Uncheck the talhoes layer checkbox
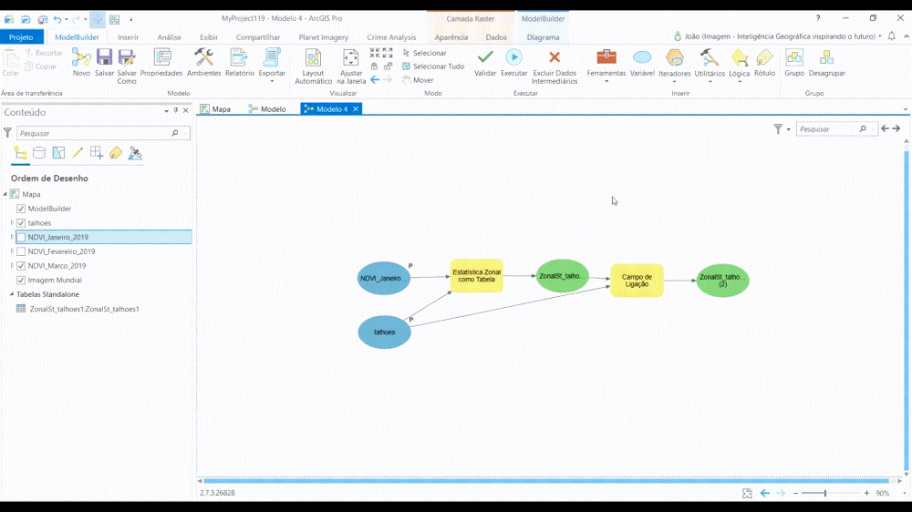Image resolution: width=912 pixels, height=512 pixels. click(21, 223)
